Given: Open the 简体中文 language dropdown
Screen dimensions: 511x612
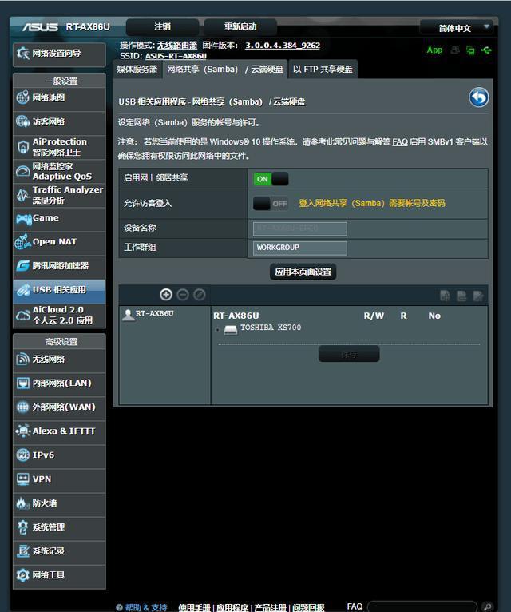Looking at the screenshot, I should pyautogui.click(x=457, y=28).
